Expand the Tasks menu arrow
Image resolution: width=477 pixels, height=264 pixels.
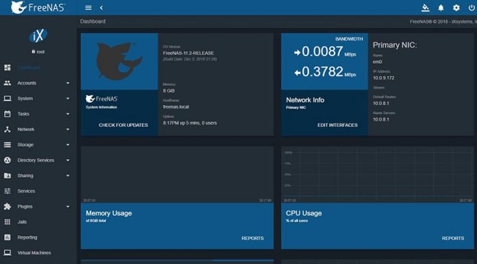68,114
